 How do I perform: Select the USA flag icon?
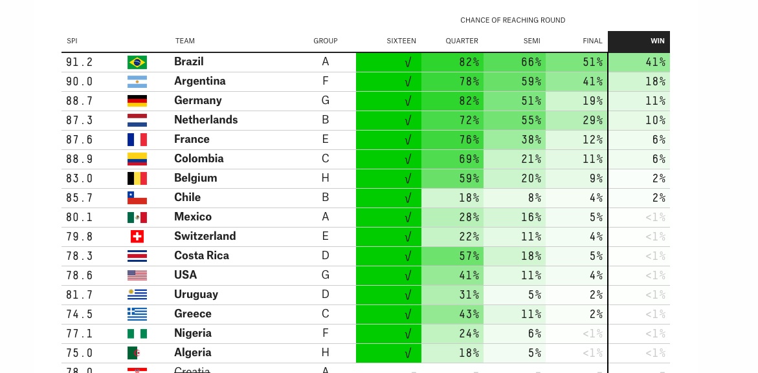[137, 275]
